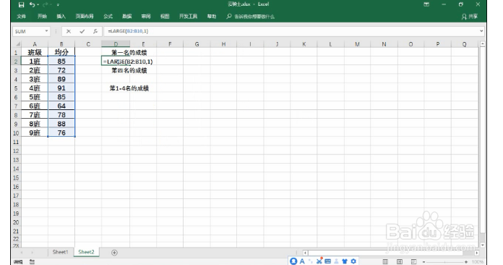Viewport: 503px width, 265px height.
Task: Select the score cell 89
Action: (x=61, y=79)
